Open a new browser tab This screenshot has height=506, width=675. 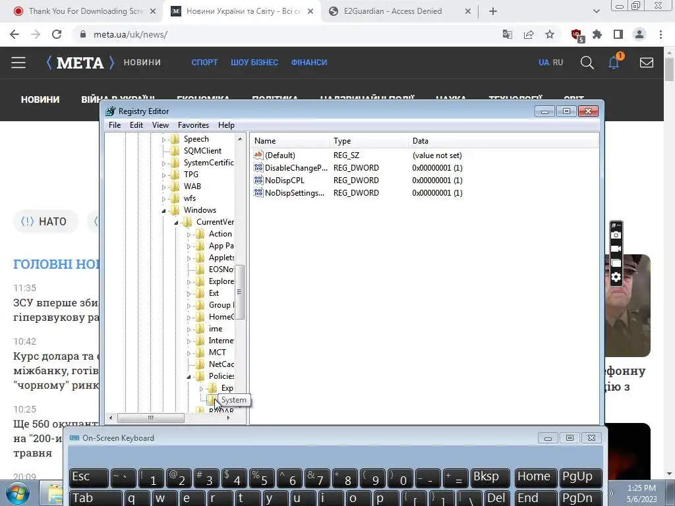point(493,12)
